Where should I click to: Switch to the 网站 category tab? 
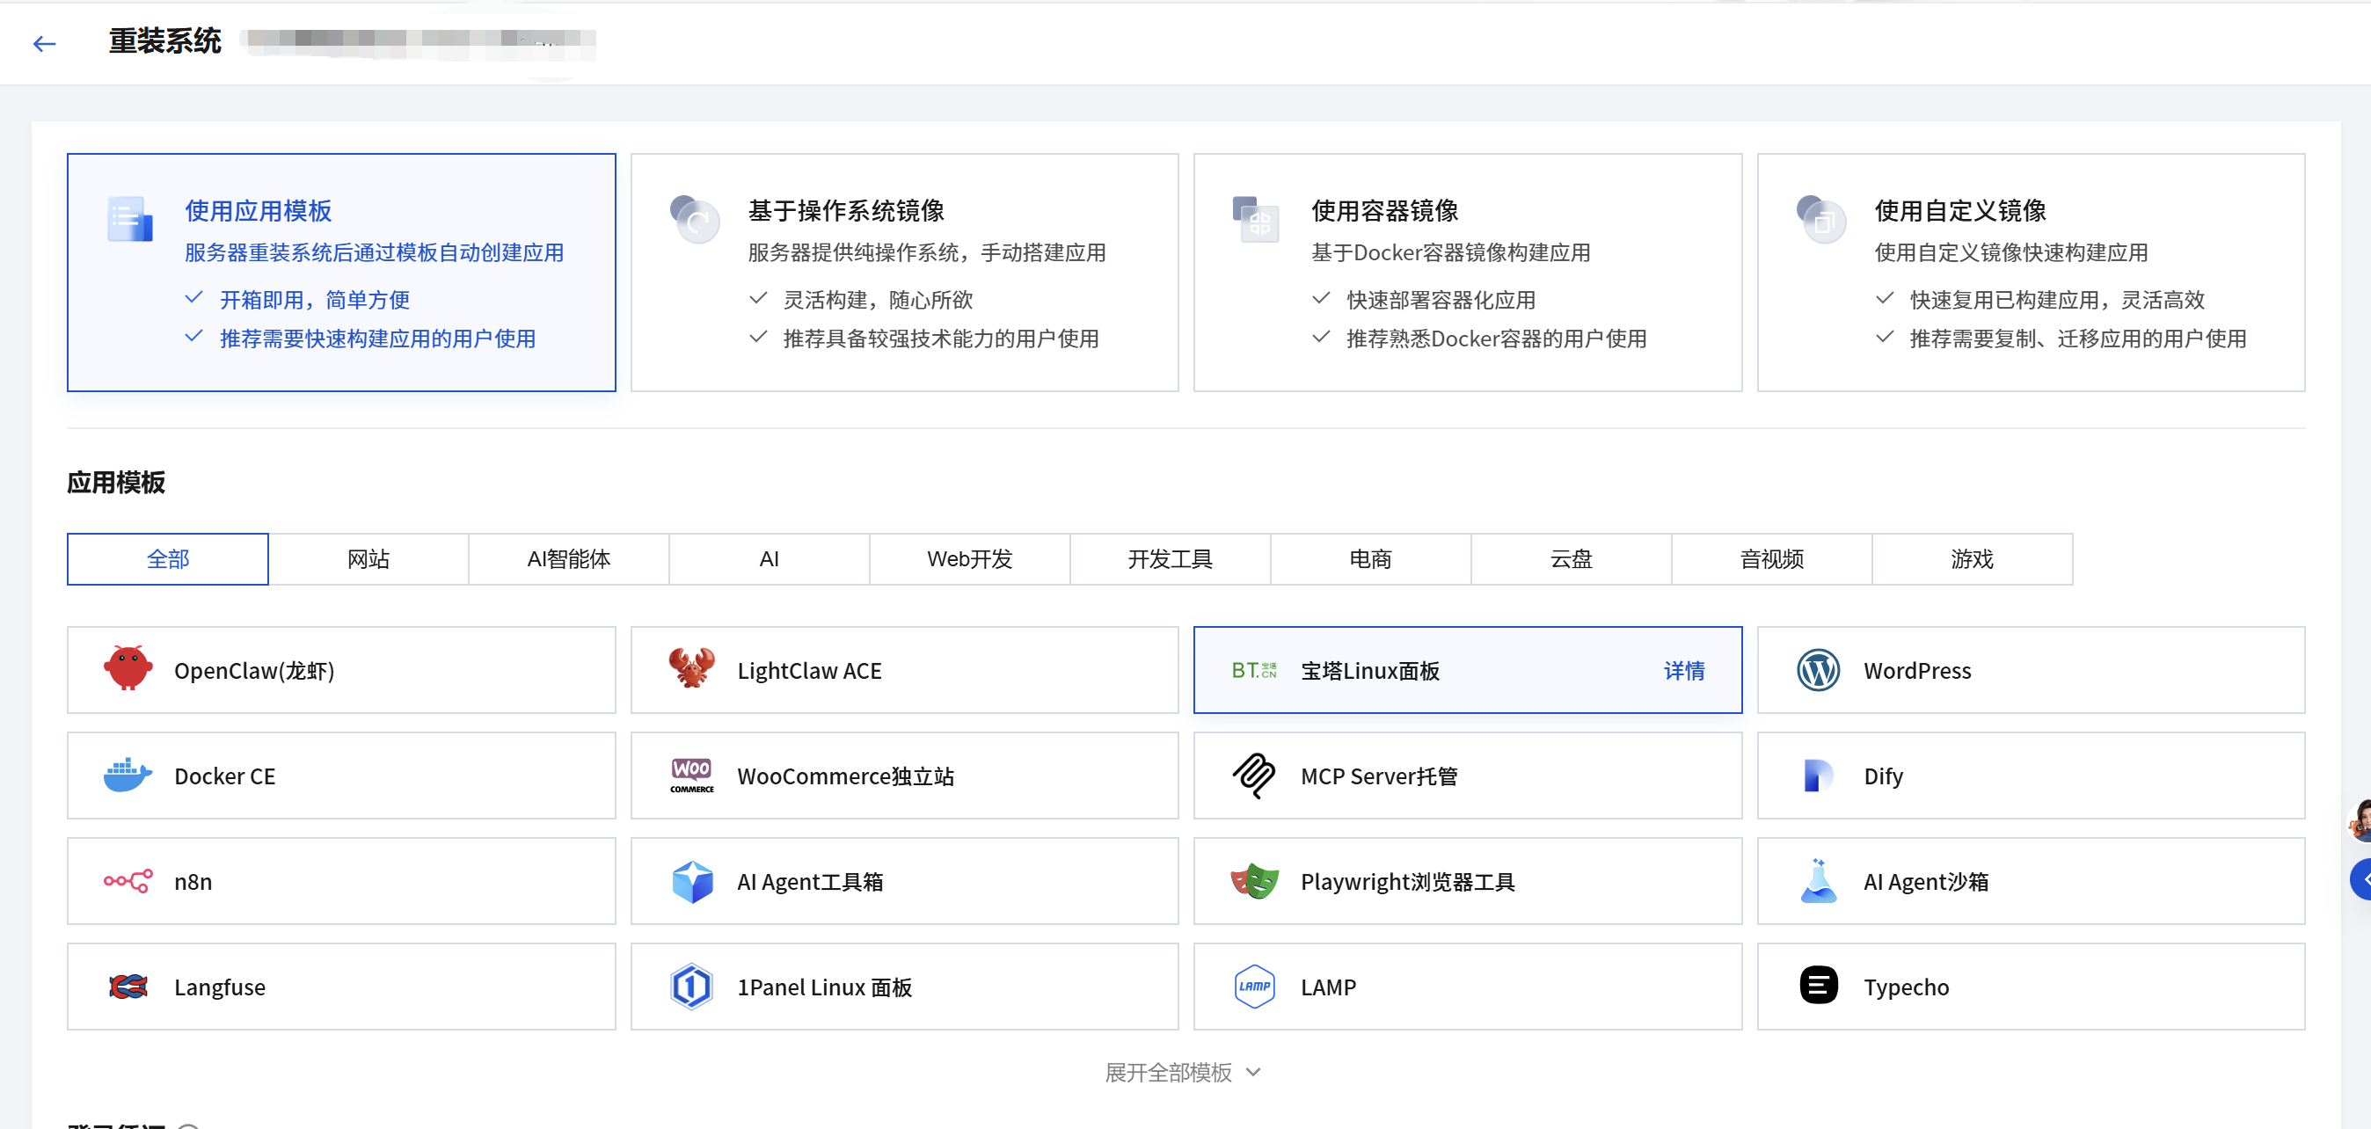click(x=368, y=558)
